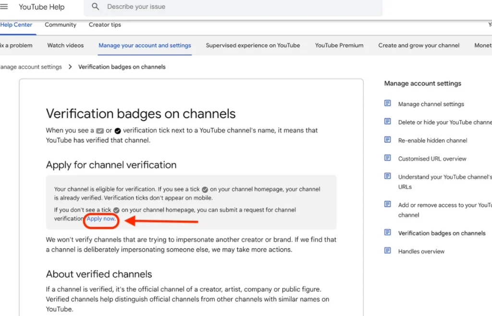Open Customised URL overview article
The width and height of the screenshot is (492, 316).
tap(432, 158)
